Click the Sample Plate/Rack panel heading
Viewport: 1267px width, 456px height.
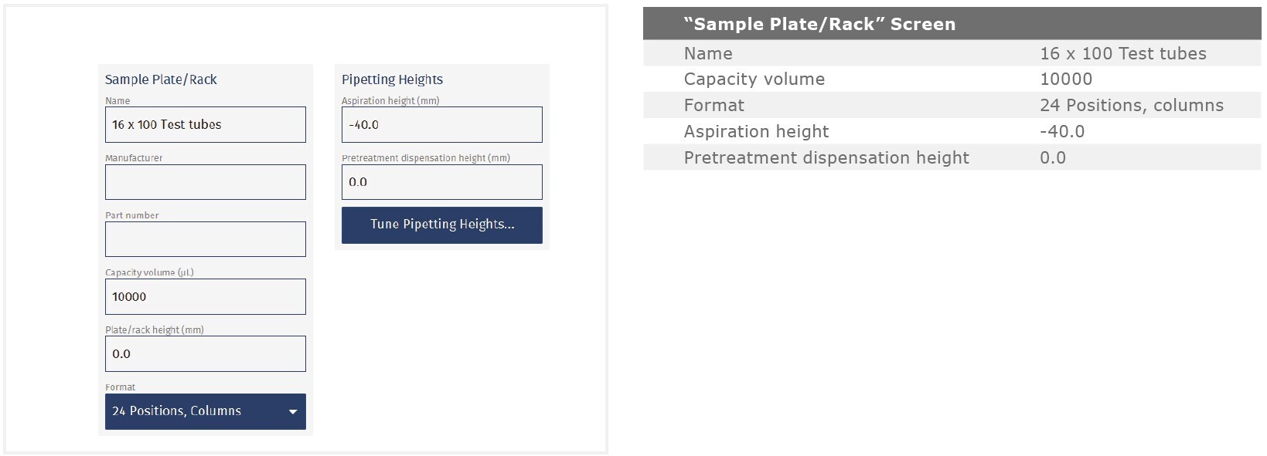pos(161,79)
